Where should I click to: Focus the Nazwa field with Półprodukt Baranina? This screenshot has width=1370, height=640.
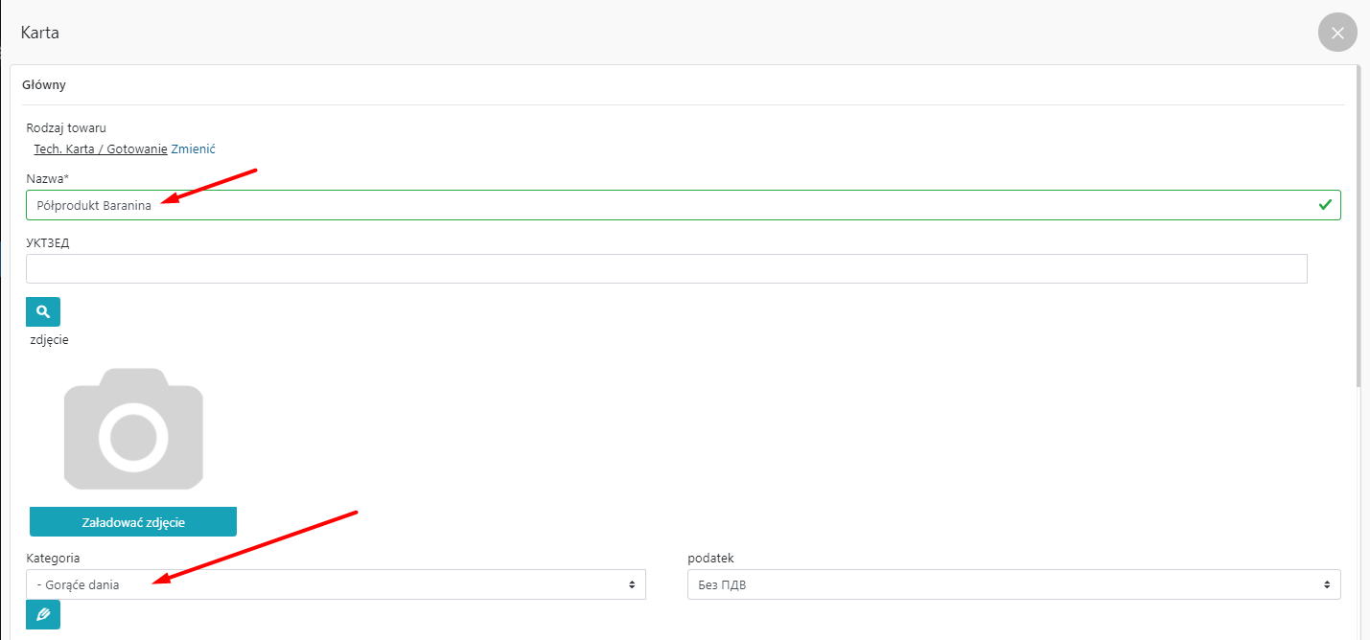[x=671, y=205]
